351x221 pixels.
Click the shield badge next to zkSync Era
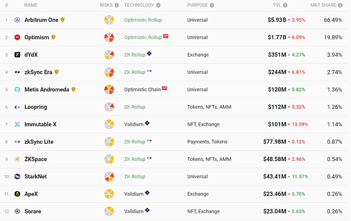pyautogui.click(x=56, y=72)
